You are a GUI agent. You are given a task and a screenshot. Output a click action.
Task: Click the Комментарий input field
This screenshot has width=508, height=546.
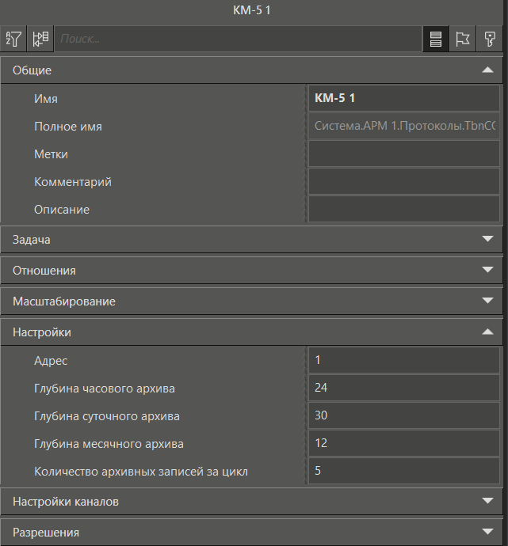coord(404,182)
